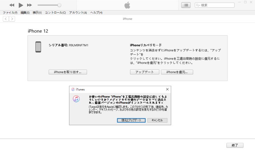255x152 pixels.
Task: Open the コントロール(C) menu
Action: 55,13
